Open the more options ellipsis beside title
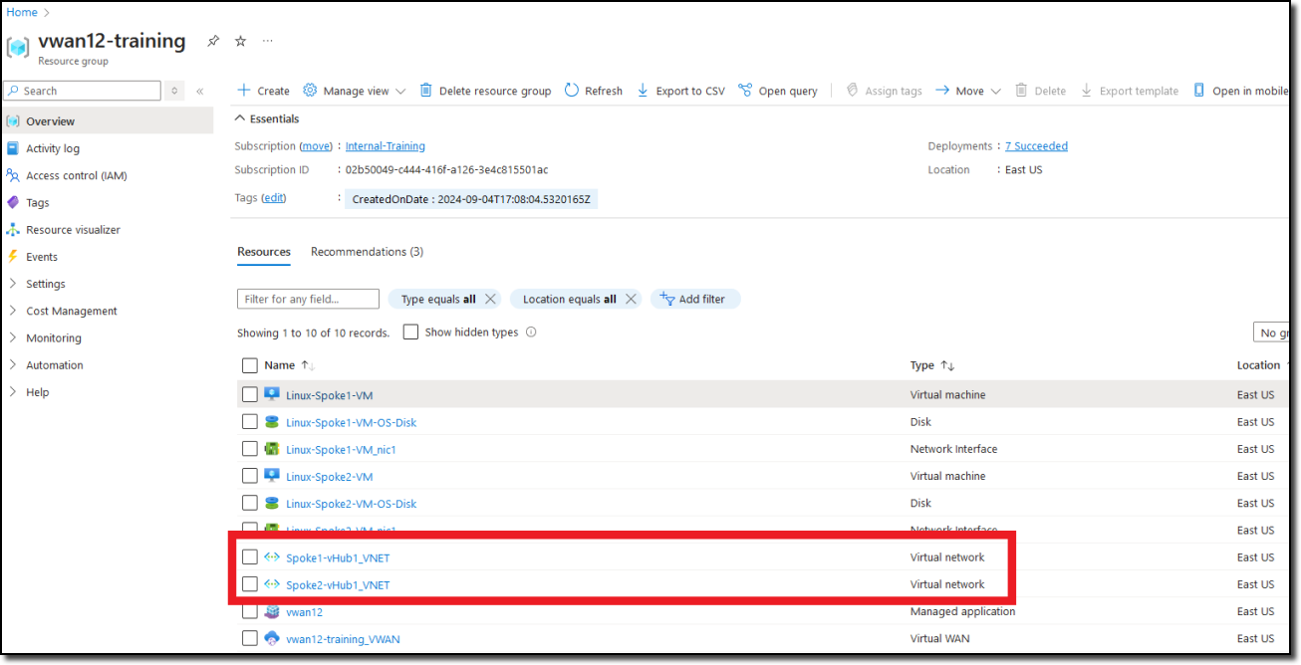1301x665 pixels. pos(267,41)
